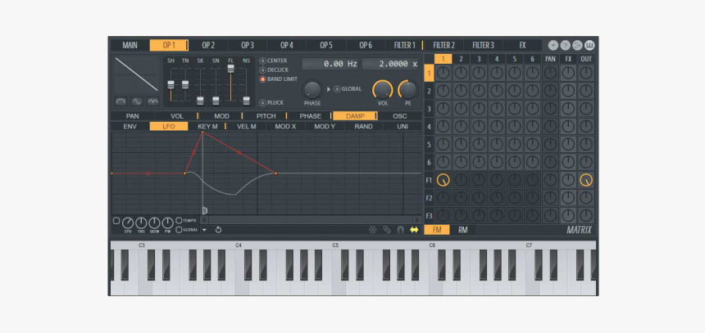Viewport: 705px width, 333px height.
Task: Click the SKEW knob of the LFO
Action: (x=154, y=223)
